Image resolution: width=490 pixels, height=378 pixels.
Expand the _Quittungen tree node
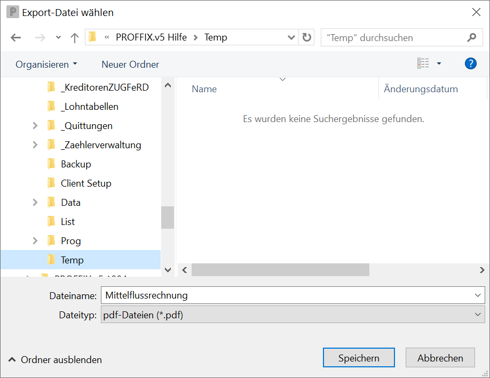[x=35, y=126]
